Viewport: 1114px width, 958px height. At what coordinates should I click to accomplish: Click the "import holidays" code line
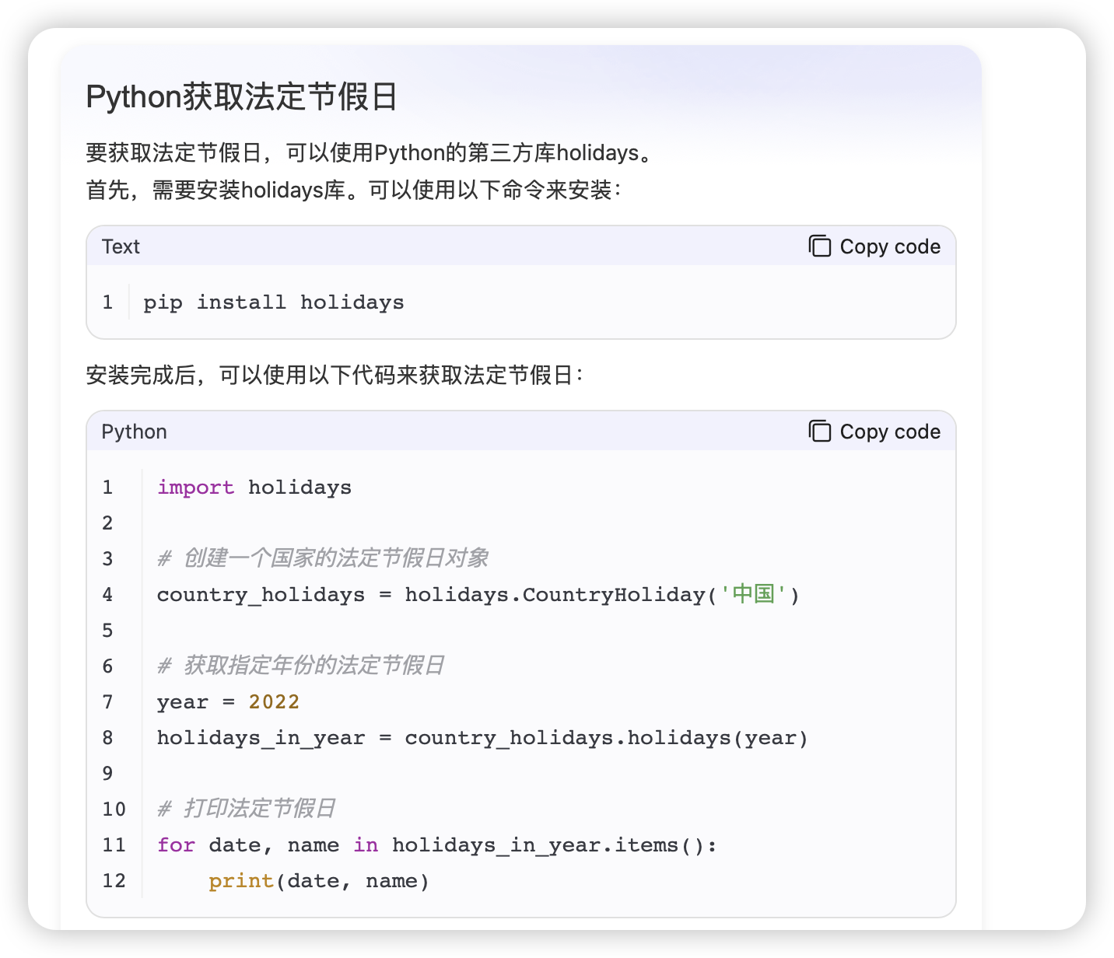pyautogui.click(x=254, y=488)
